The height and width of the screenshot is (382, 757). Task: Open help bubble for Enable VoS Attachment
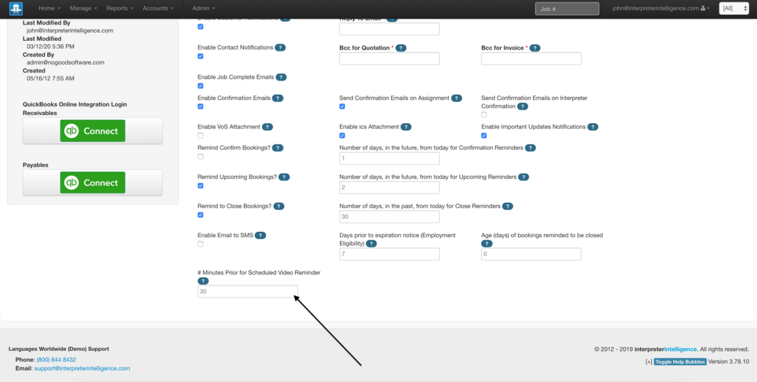(267, 127)
